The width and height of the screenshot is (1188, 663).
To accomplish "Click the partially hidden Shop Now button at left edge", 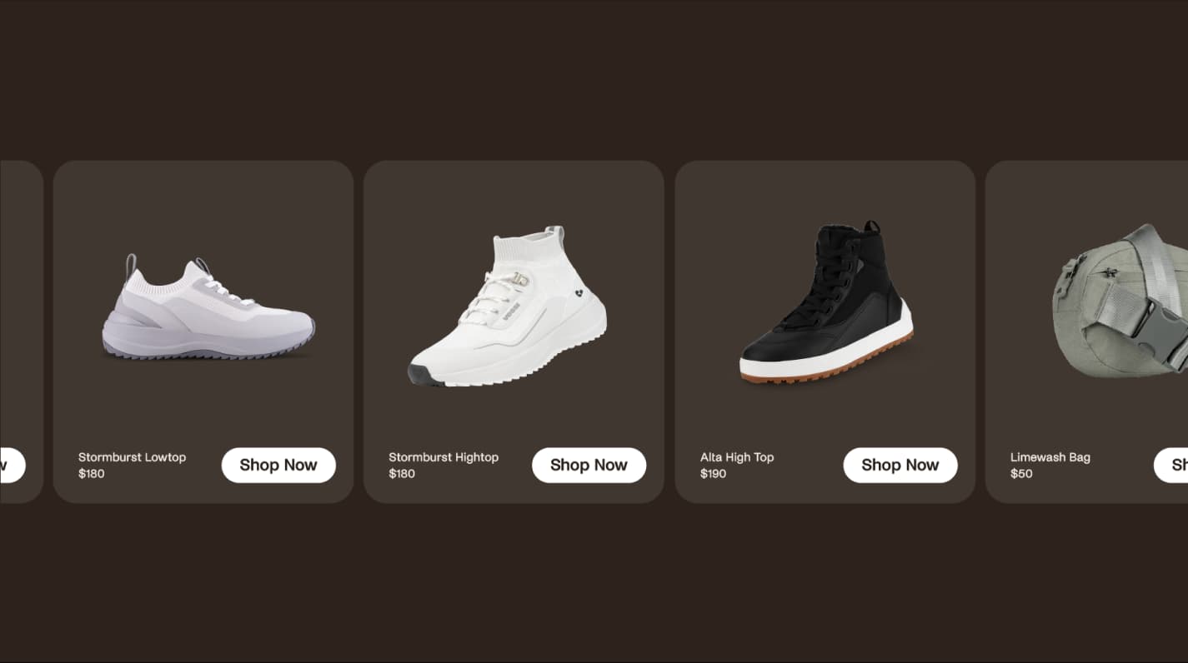I will pos(13,465).
